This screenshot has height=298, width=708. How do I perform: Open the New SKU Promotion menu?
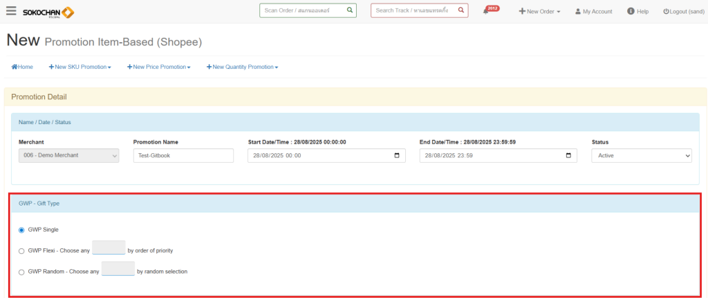[80, 67]
